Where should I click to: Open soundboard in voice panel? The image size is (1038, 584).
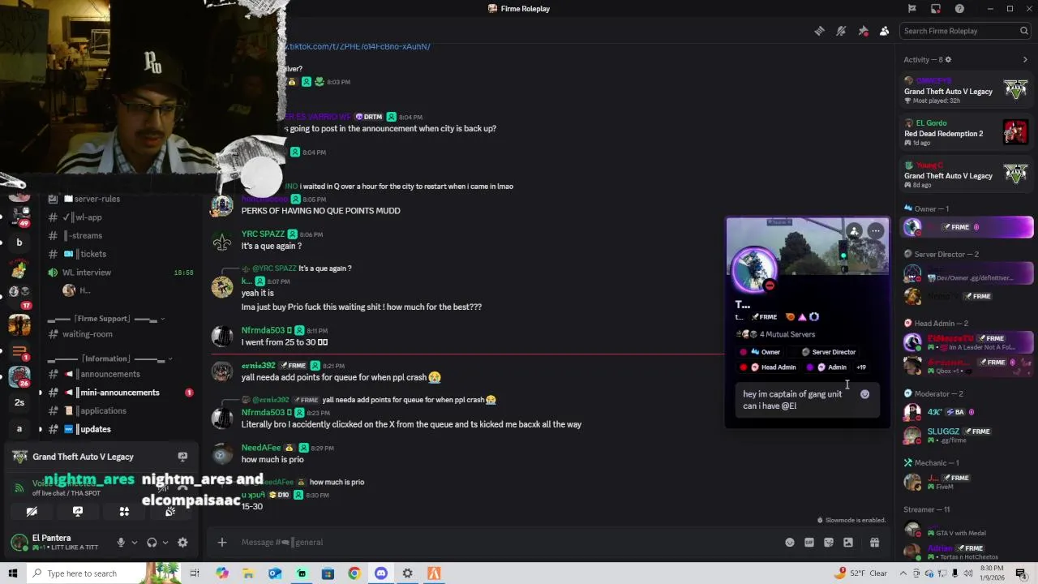[170, 512]
